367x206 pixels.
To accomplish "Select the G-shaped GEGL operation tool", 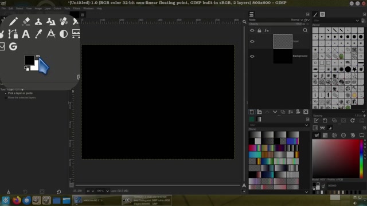I will click(13, 46).
